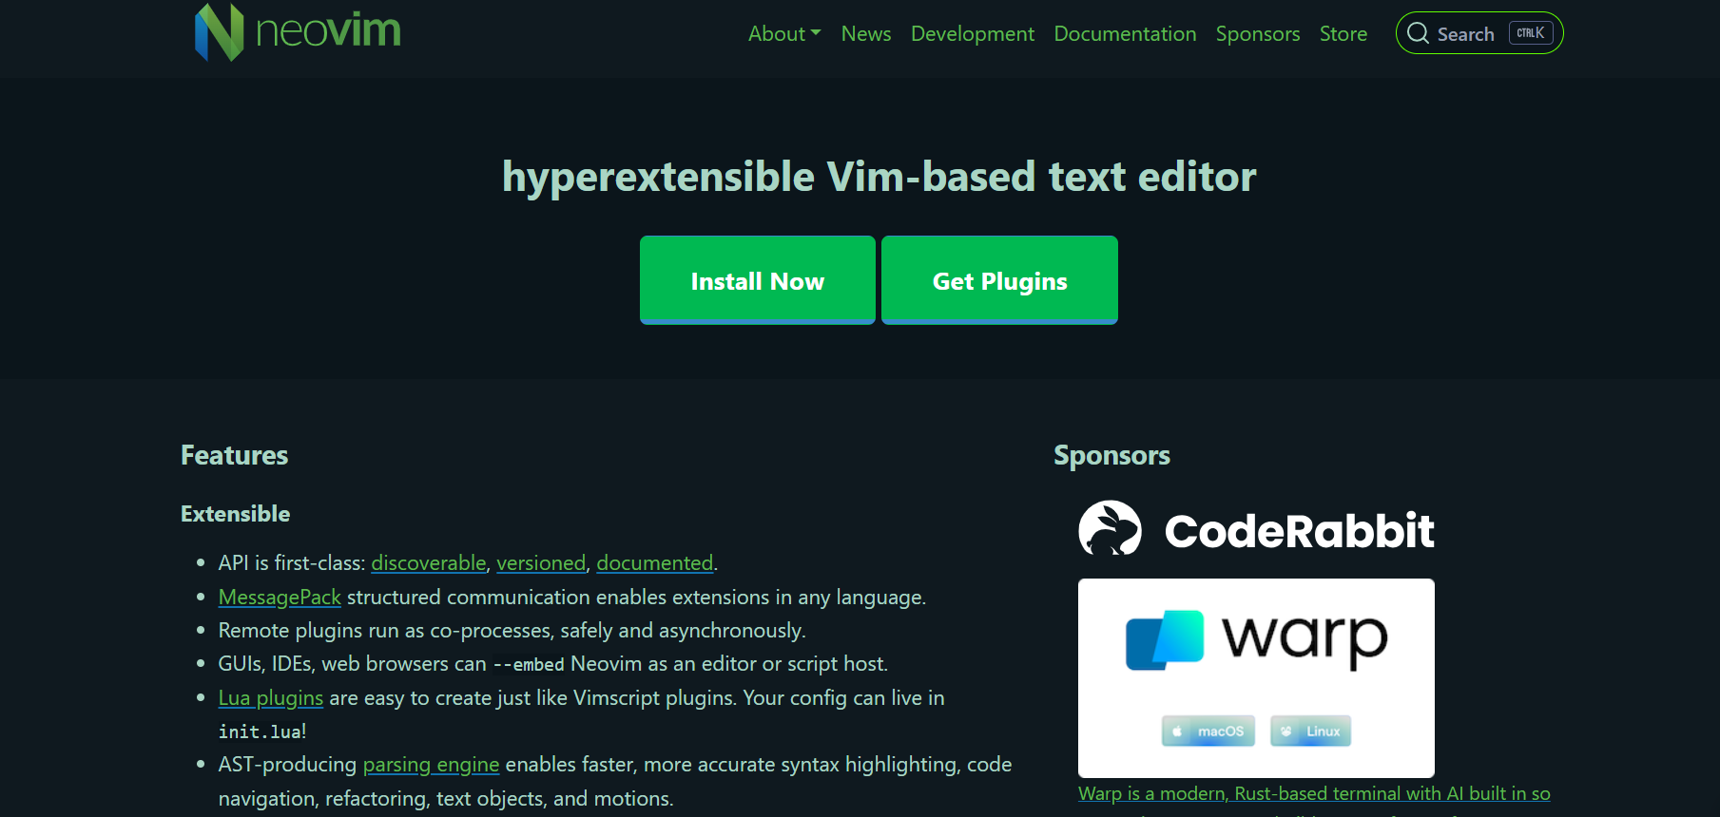Click the Warp sponsor banner image

tap(1256, 677)
